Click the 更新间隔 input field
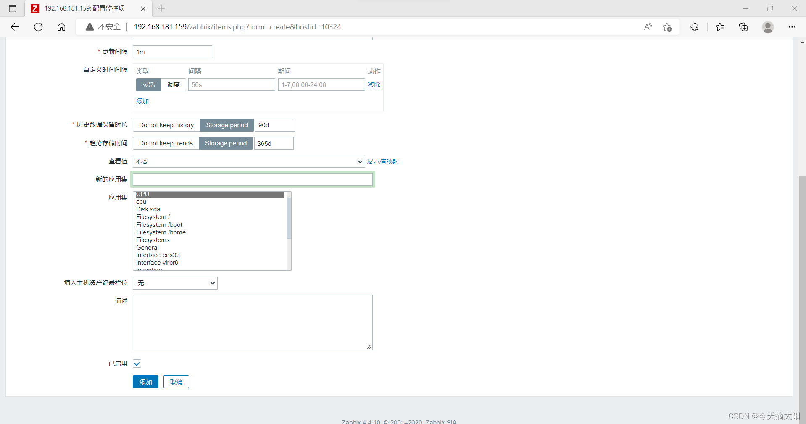The width and height of the screenshot is (806, 424). [x=172, y=52]
